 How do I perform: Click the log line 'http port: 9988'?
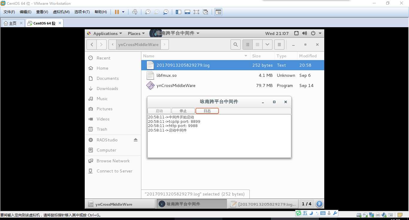pos(173,126)
